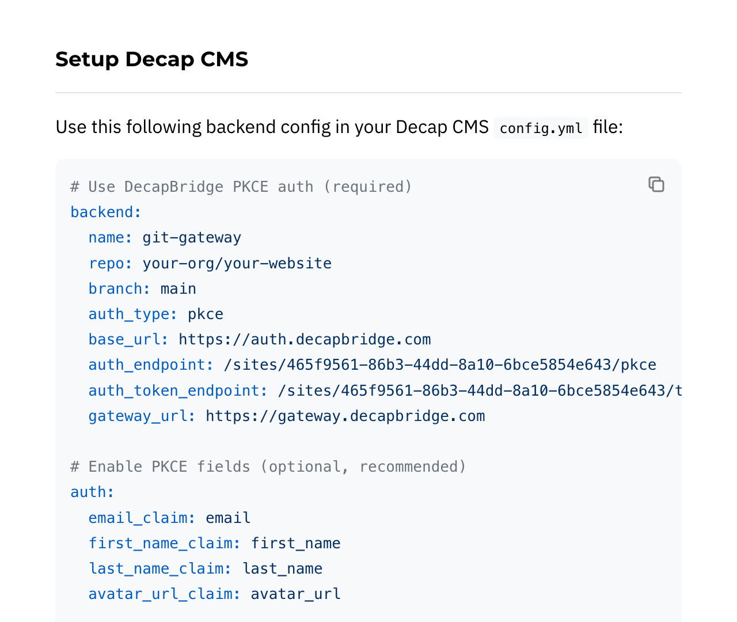
Task: Click the branch value main
Action: pyautogui.click(x=178, y=288)
